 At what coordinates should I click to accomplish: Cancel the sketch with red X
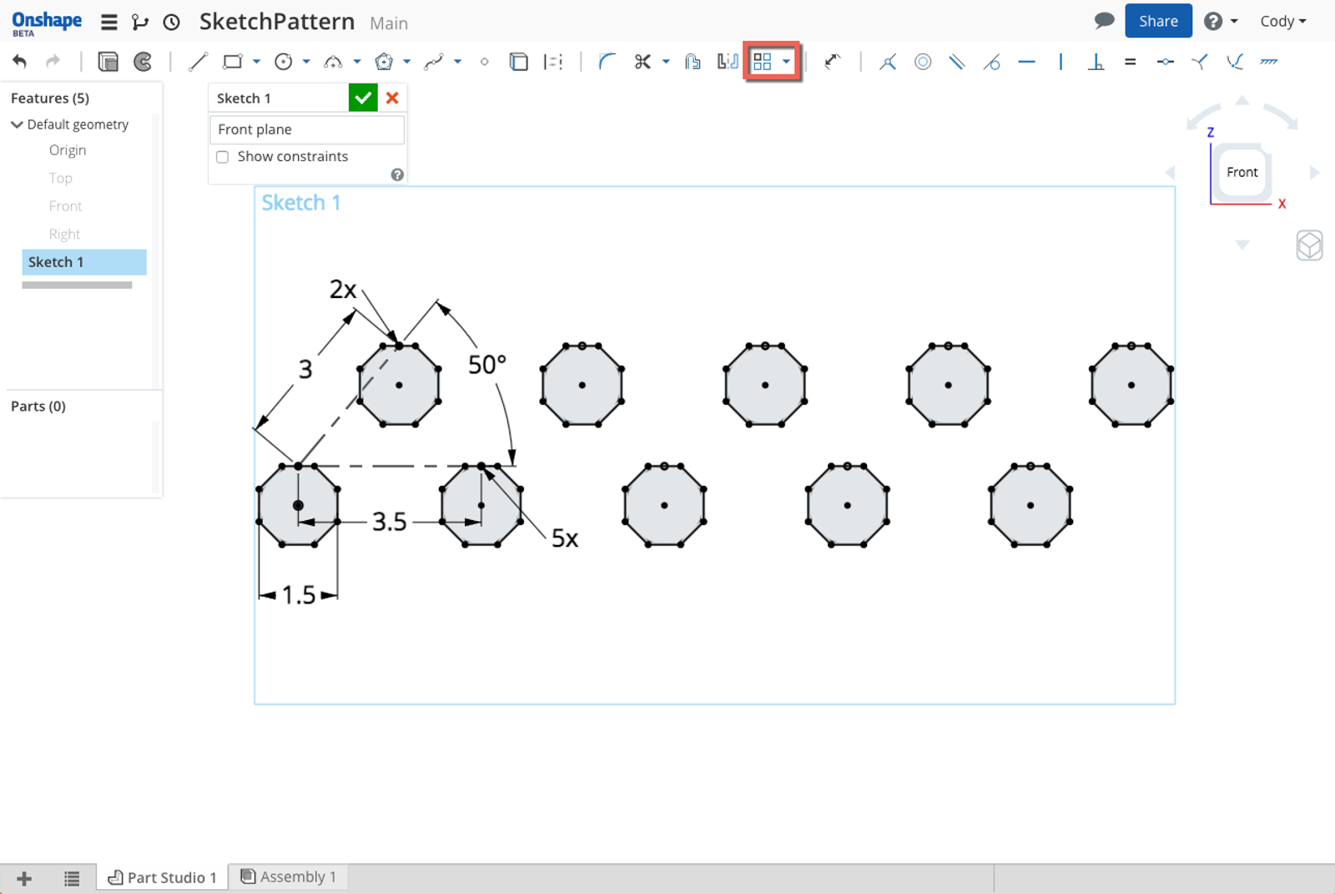(x=392, y=98)
